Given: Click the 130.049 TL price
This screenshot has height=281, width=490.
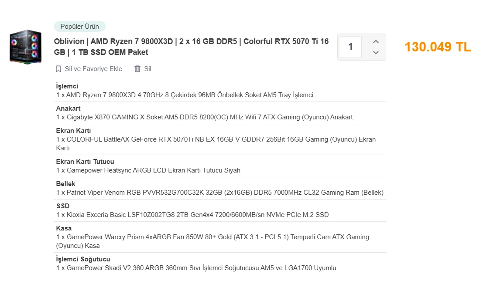Looking at the screenshot, I should tap(438, 47).
